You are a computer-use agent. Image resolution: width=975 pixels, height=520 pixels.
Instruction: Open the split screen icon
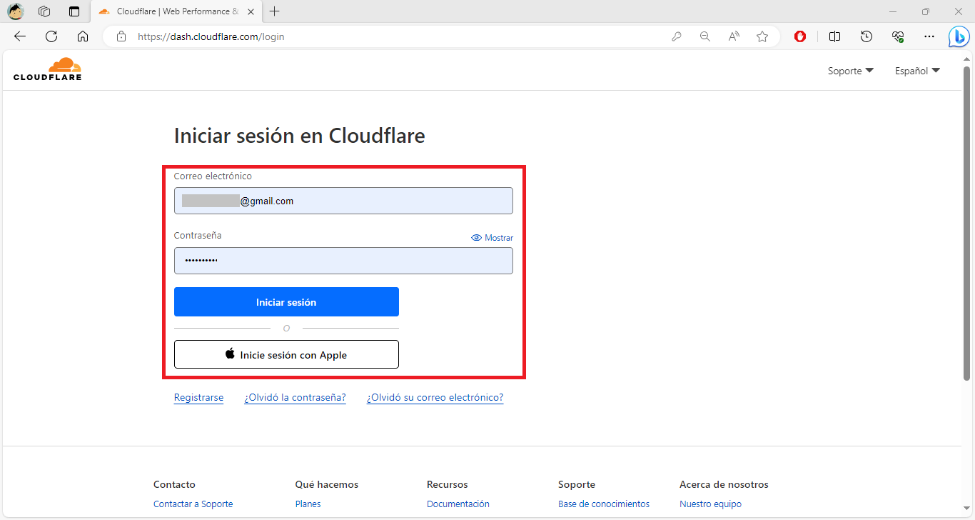pos(834,36)
